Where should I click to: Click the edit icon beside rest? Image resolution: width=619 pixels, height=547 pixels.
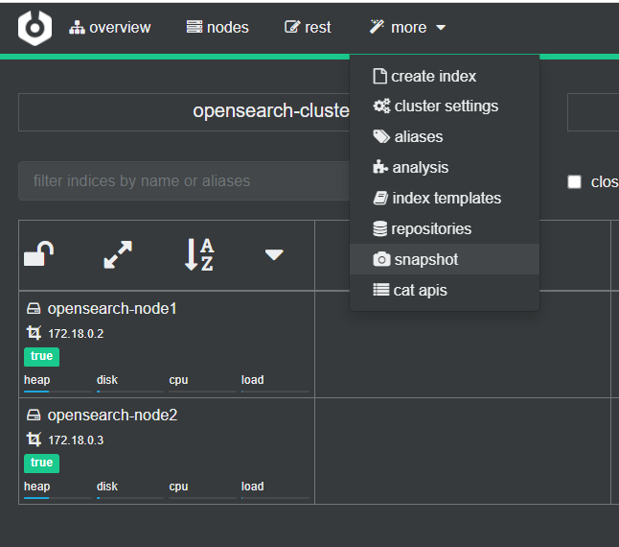coord(292,27)
